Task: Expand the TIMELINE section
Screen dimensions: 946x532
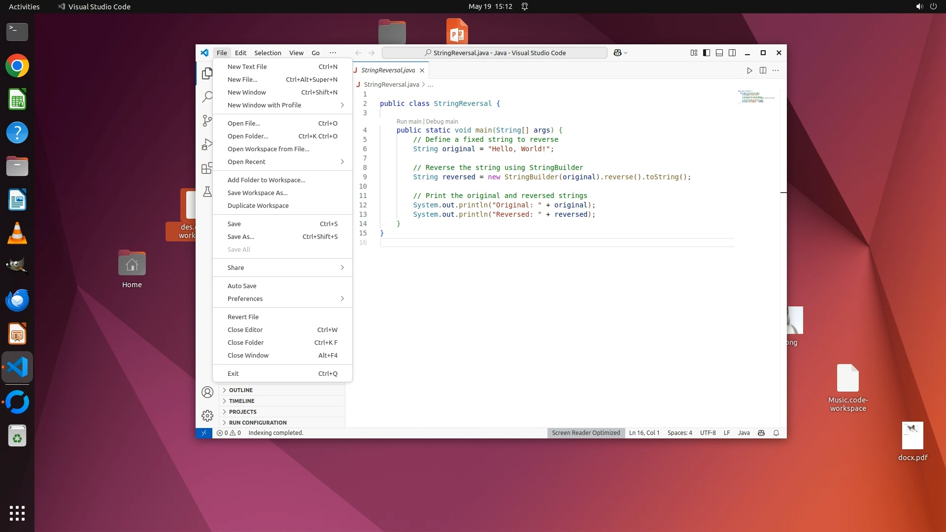Action: click(x=241, y=401)
